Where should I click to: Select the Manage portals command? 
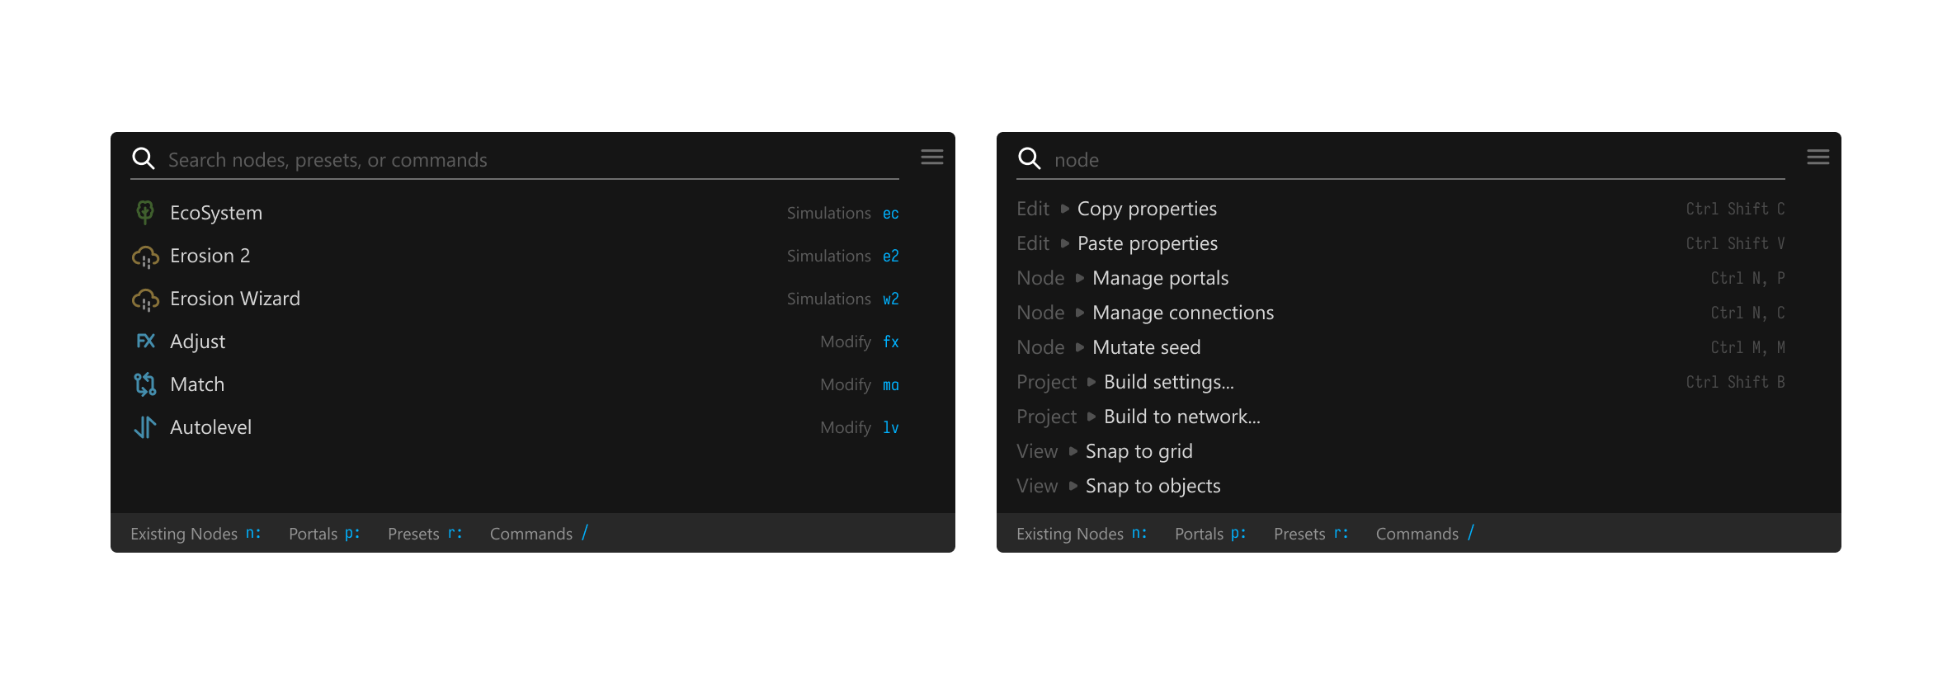tap(1160, 279)
